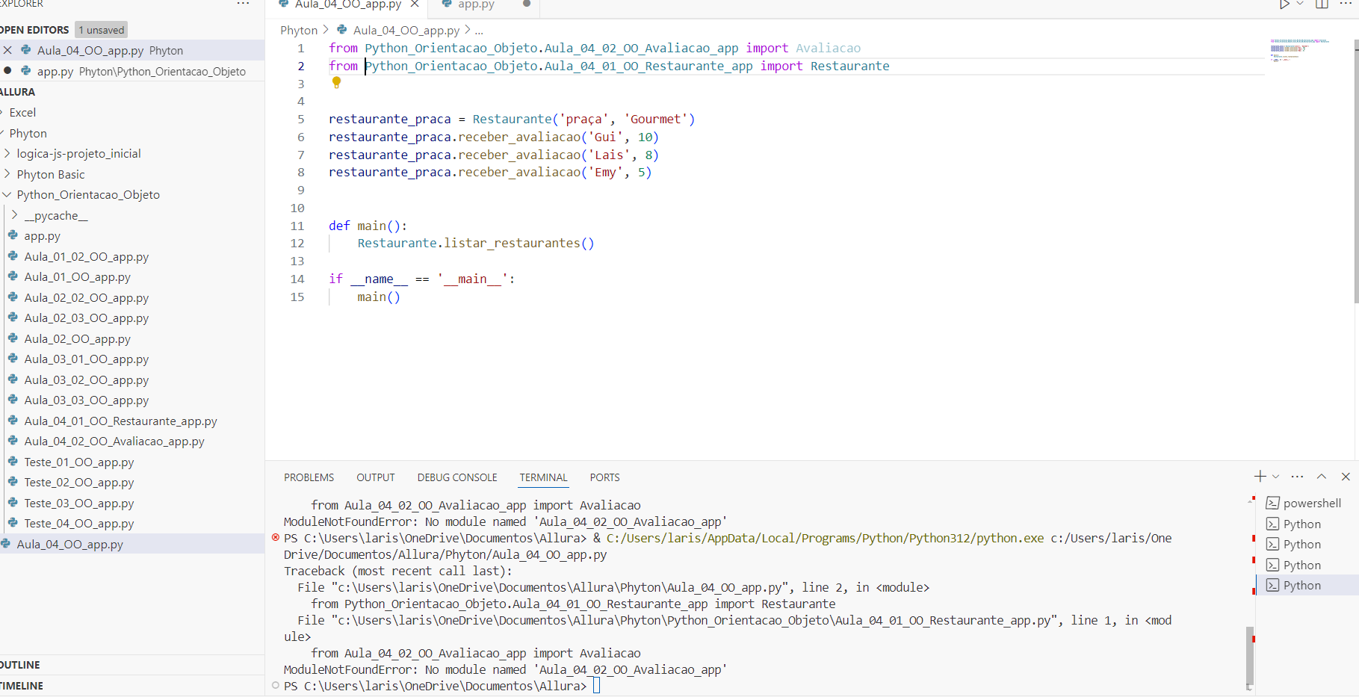The width and height of the screenshot is (1359, 697).
Task: Open Aula_01_OO_app.py file
Action: click(x=77, y=277)
